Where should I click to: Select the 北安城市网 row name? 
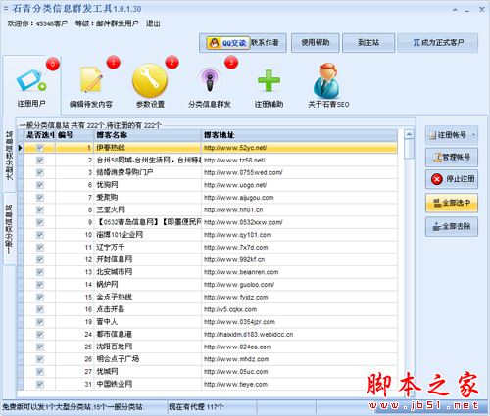click(x=115, y=272)
